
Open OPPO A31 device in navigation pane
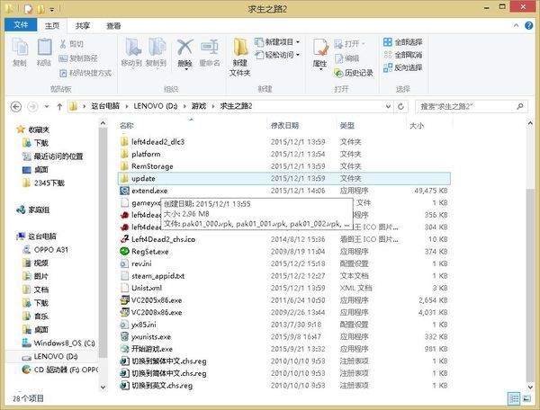pyautogui.click(x=51, y=250)
